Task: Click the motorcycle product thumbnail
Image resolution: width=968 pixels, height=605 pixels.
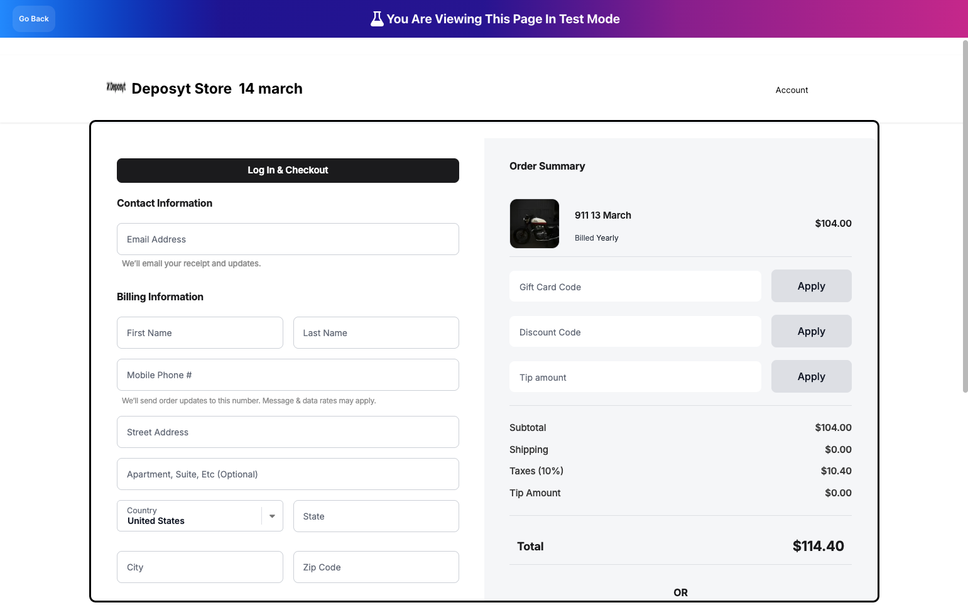Action: (x=535, y=224)
